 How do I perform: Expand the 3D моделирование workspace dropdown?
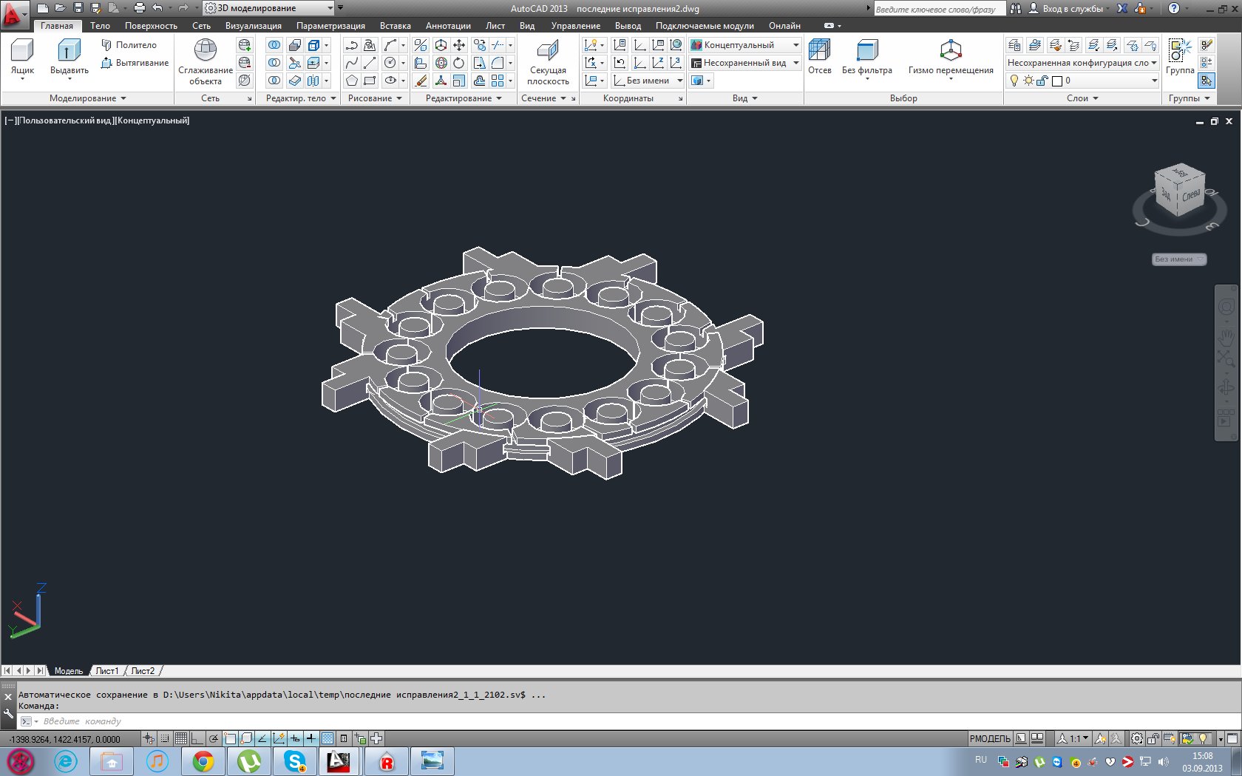(330, 8)
